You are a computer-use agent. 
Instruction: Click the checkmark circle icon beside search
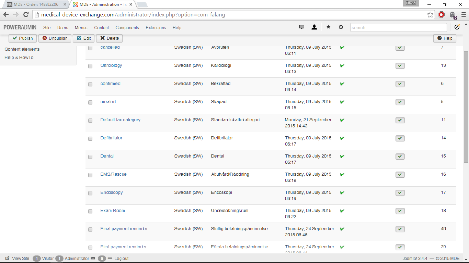(457, 27)
